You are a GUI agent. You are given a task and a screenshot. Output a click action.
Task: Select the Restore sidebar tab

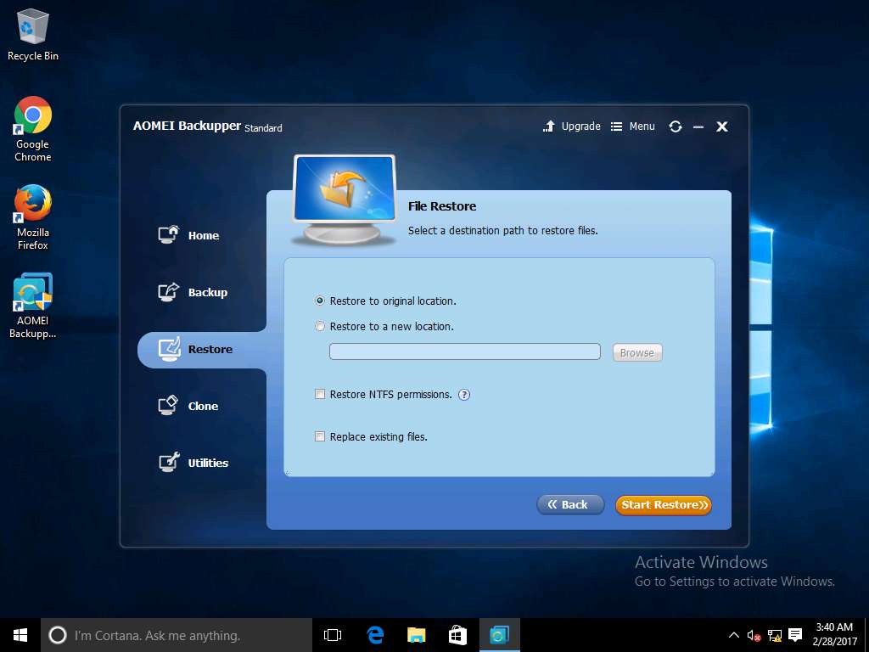click(x=202, y=349)
